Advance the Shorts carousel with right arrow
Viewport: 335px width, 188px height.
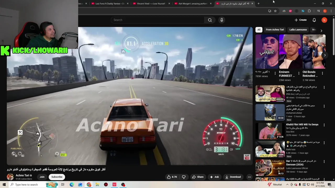325,55
